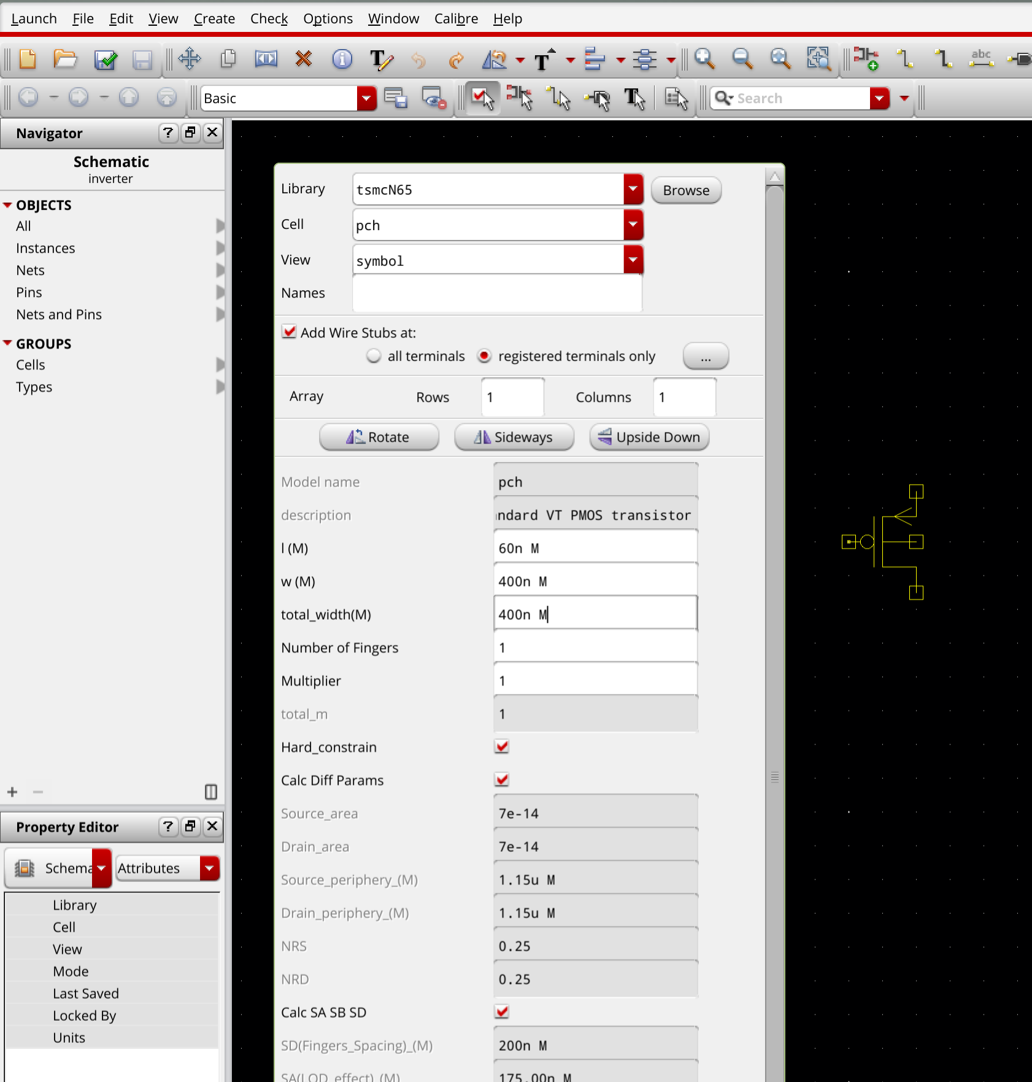This screenshot has width=1032, height=1082.
Task: Click the Sideways button
Action: click(514, 437)
